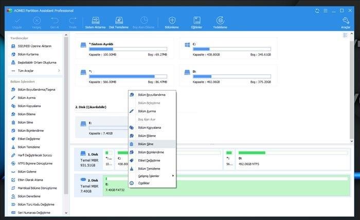Select Bölüm Boyutlandırma in context menu

pyautogui.click(x=152, y=95)
